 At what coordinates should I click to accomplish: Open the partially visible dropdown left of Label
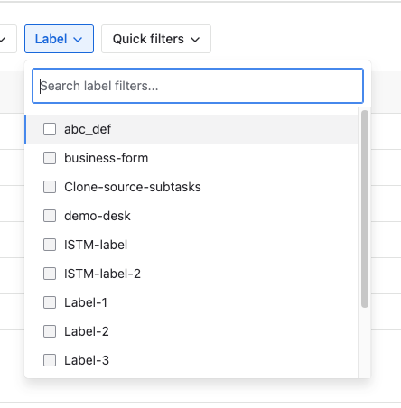coord(6,39)
